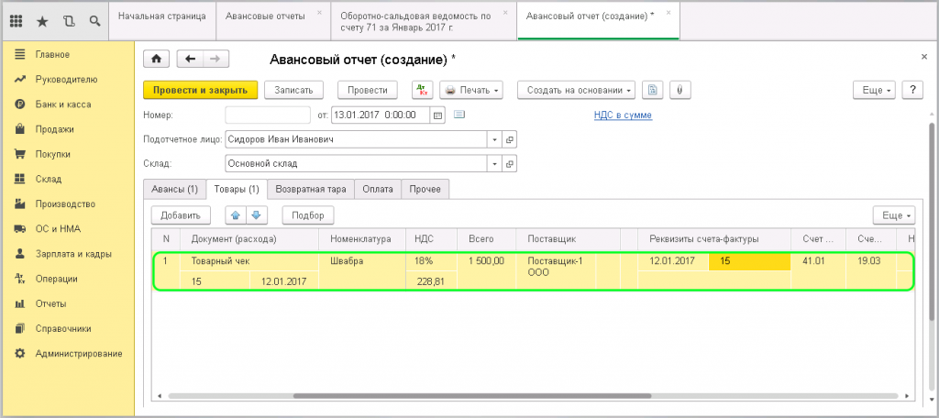The width and height of the screenshot is (939, 418).
Task: Open the calendar picker beside the date
Action: pos(437,115)
